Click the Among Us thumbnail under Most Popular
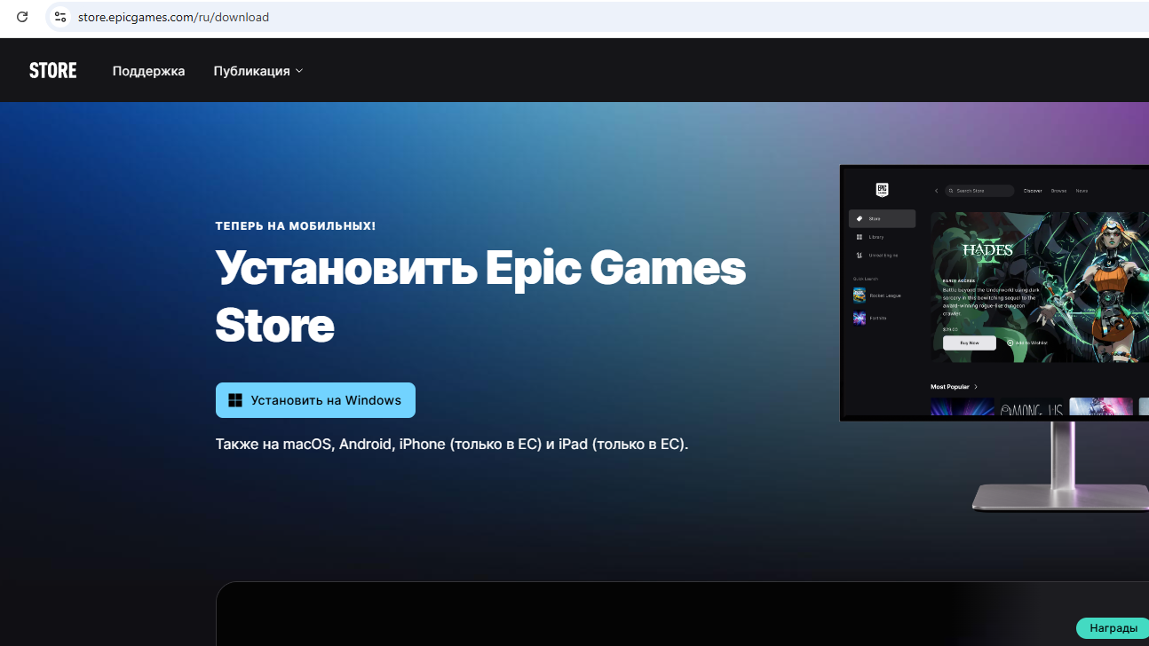 pyautogui.click(x=1031, y=407)
